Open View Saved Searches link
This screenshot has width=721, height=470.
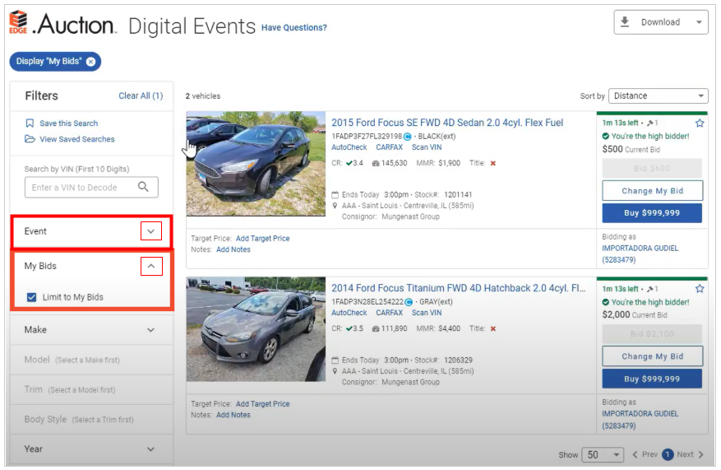[77, 139]
